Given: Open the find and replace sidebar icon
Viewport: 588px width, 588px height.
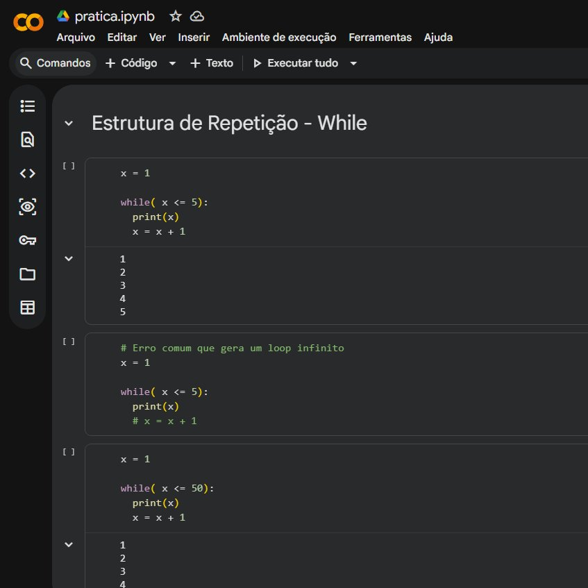Looking at the screenshot, I should [x=27, y=140].
